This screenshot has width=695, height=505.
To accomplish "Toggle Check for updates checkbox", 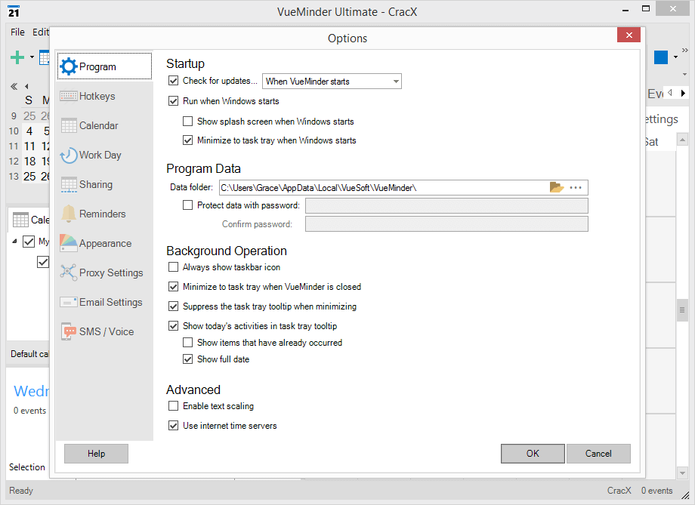I will pos(173,81).
